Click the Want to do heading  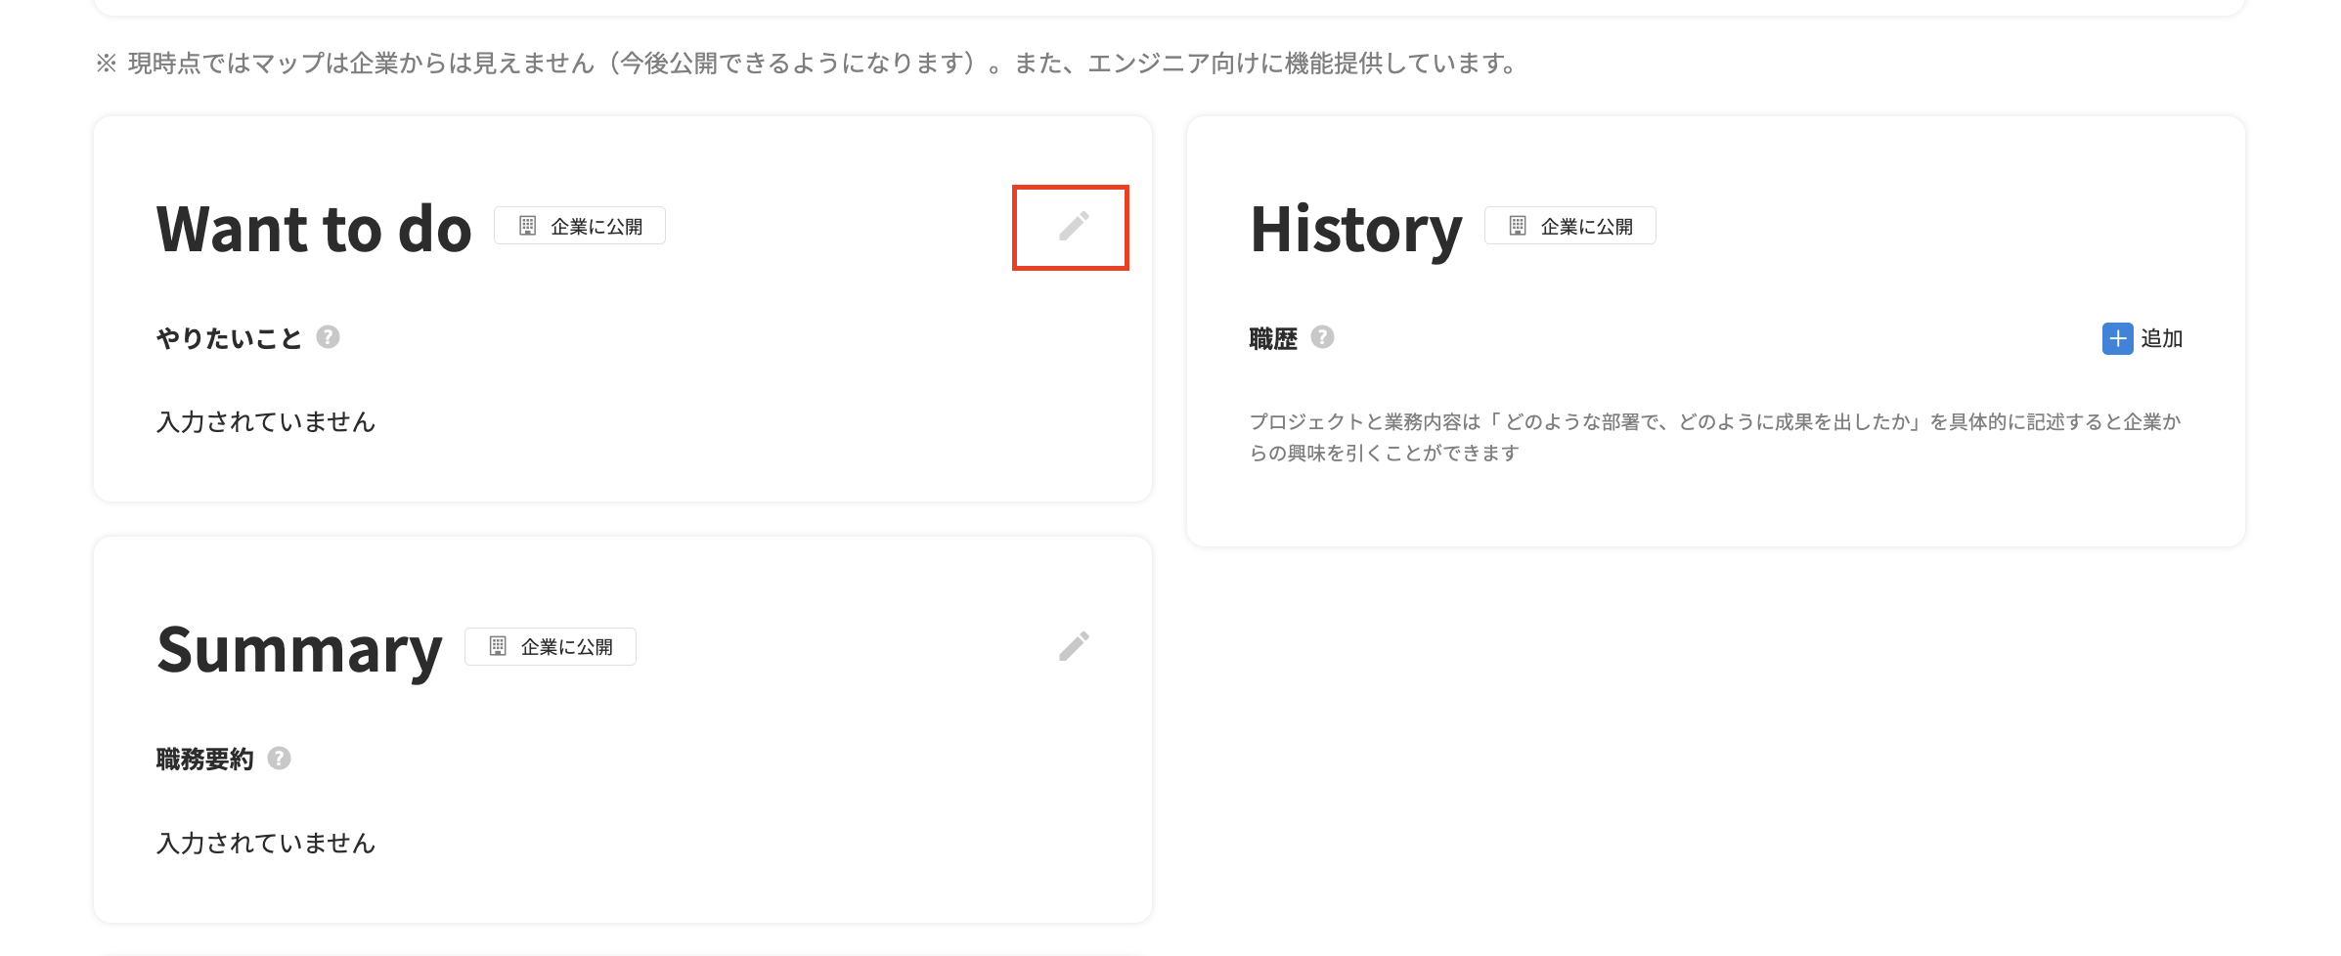[x=314, y=230]
